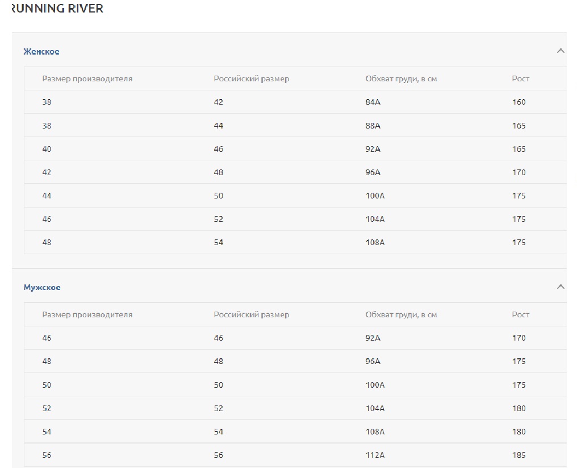Viewport: 577px width, 468px height.
Task: Select chest value 104A in men's table
Action: point(375,408)
